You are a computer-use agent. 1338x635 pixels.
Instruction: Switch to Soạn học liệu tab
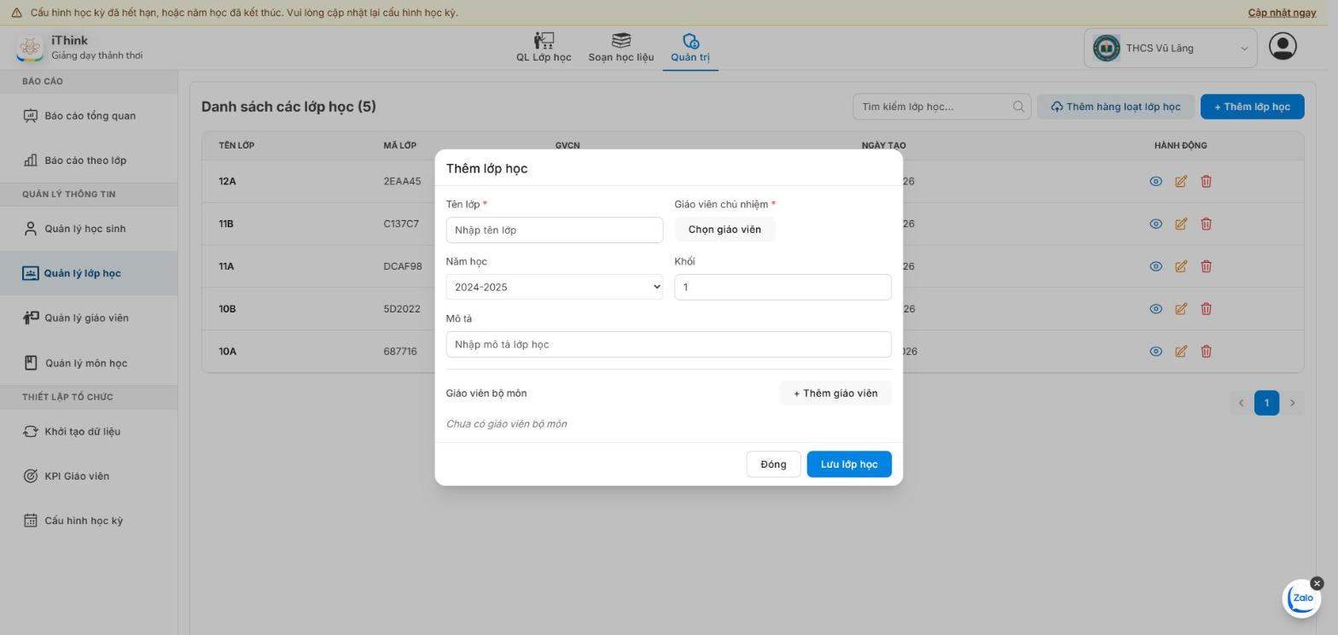[621, 48]
